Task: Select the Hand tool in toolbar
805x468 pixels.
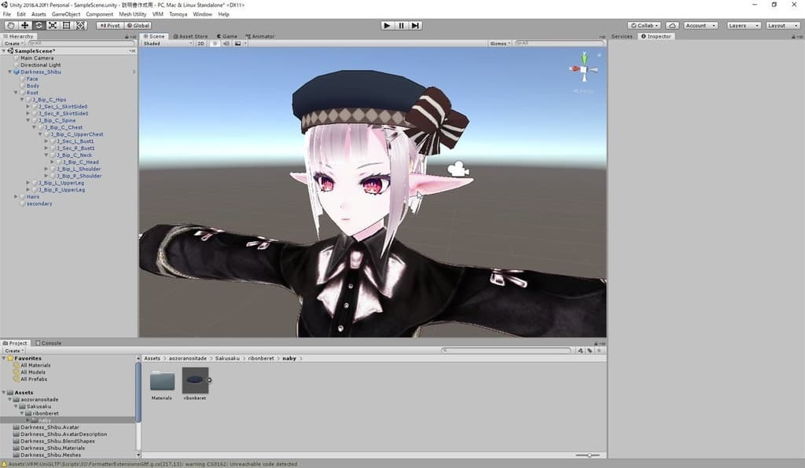Action: 10,25
